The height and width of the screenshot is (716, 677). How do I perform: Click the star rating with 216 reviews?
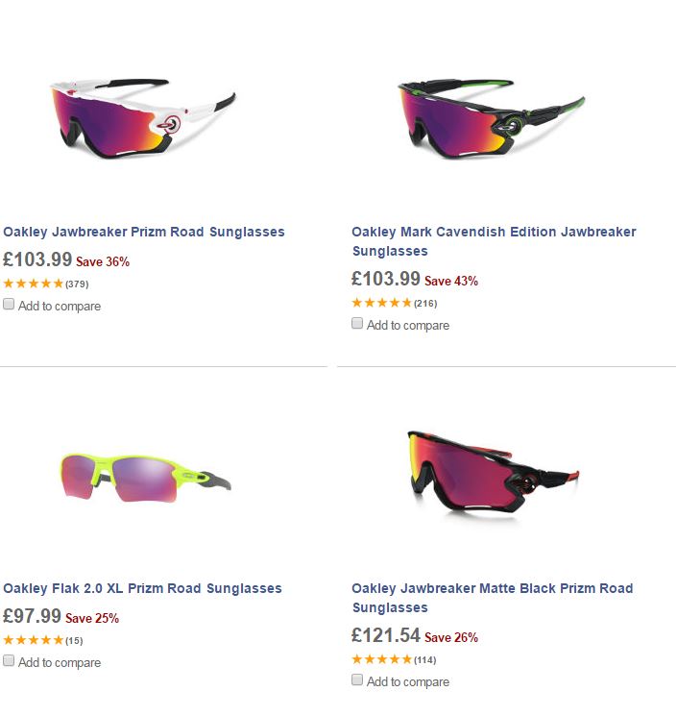click(382, 303)
